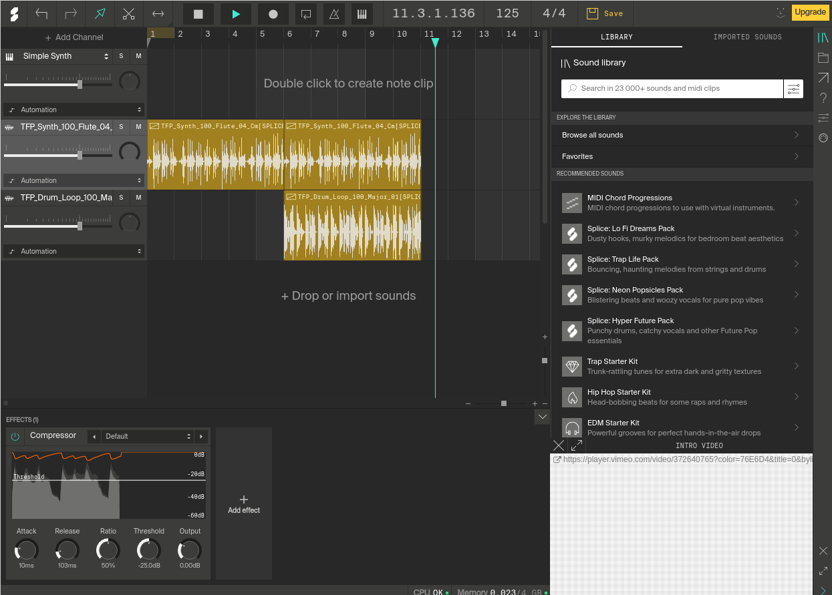Mute the TFP_Drum_Loop channel
This screenshot has width=832, height=595.
coord(138,198)
